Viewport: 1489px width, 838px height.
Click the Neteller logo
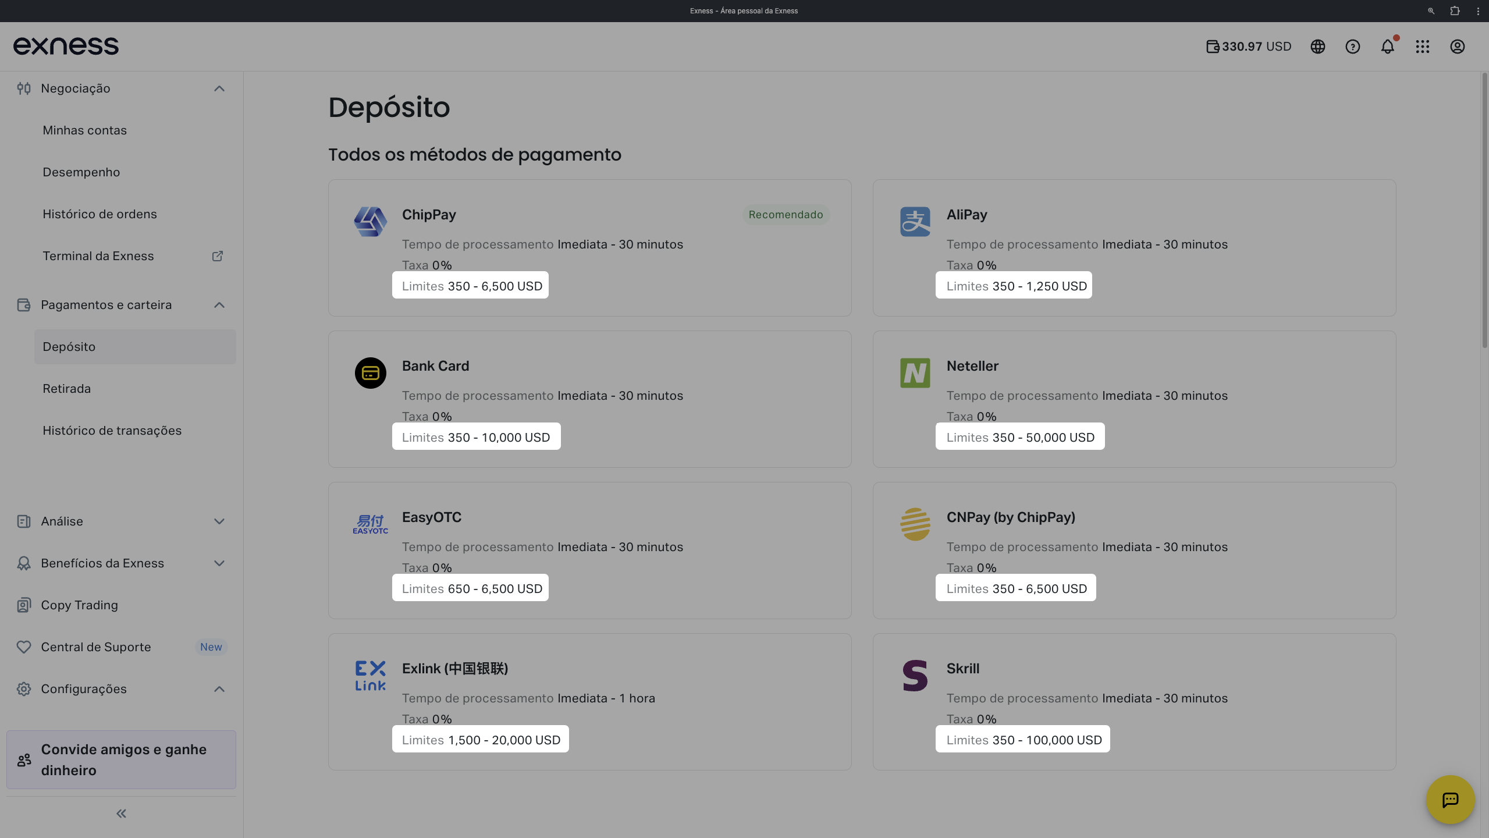915,373
